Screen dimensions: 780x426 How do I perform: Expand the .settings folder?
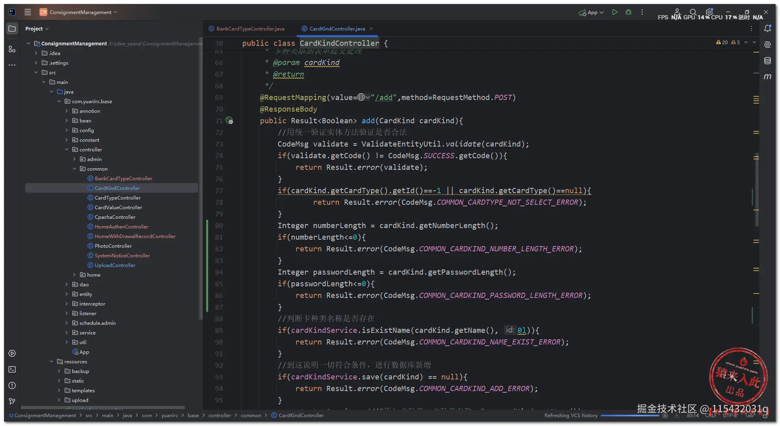click(36, 63)
